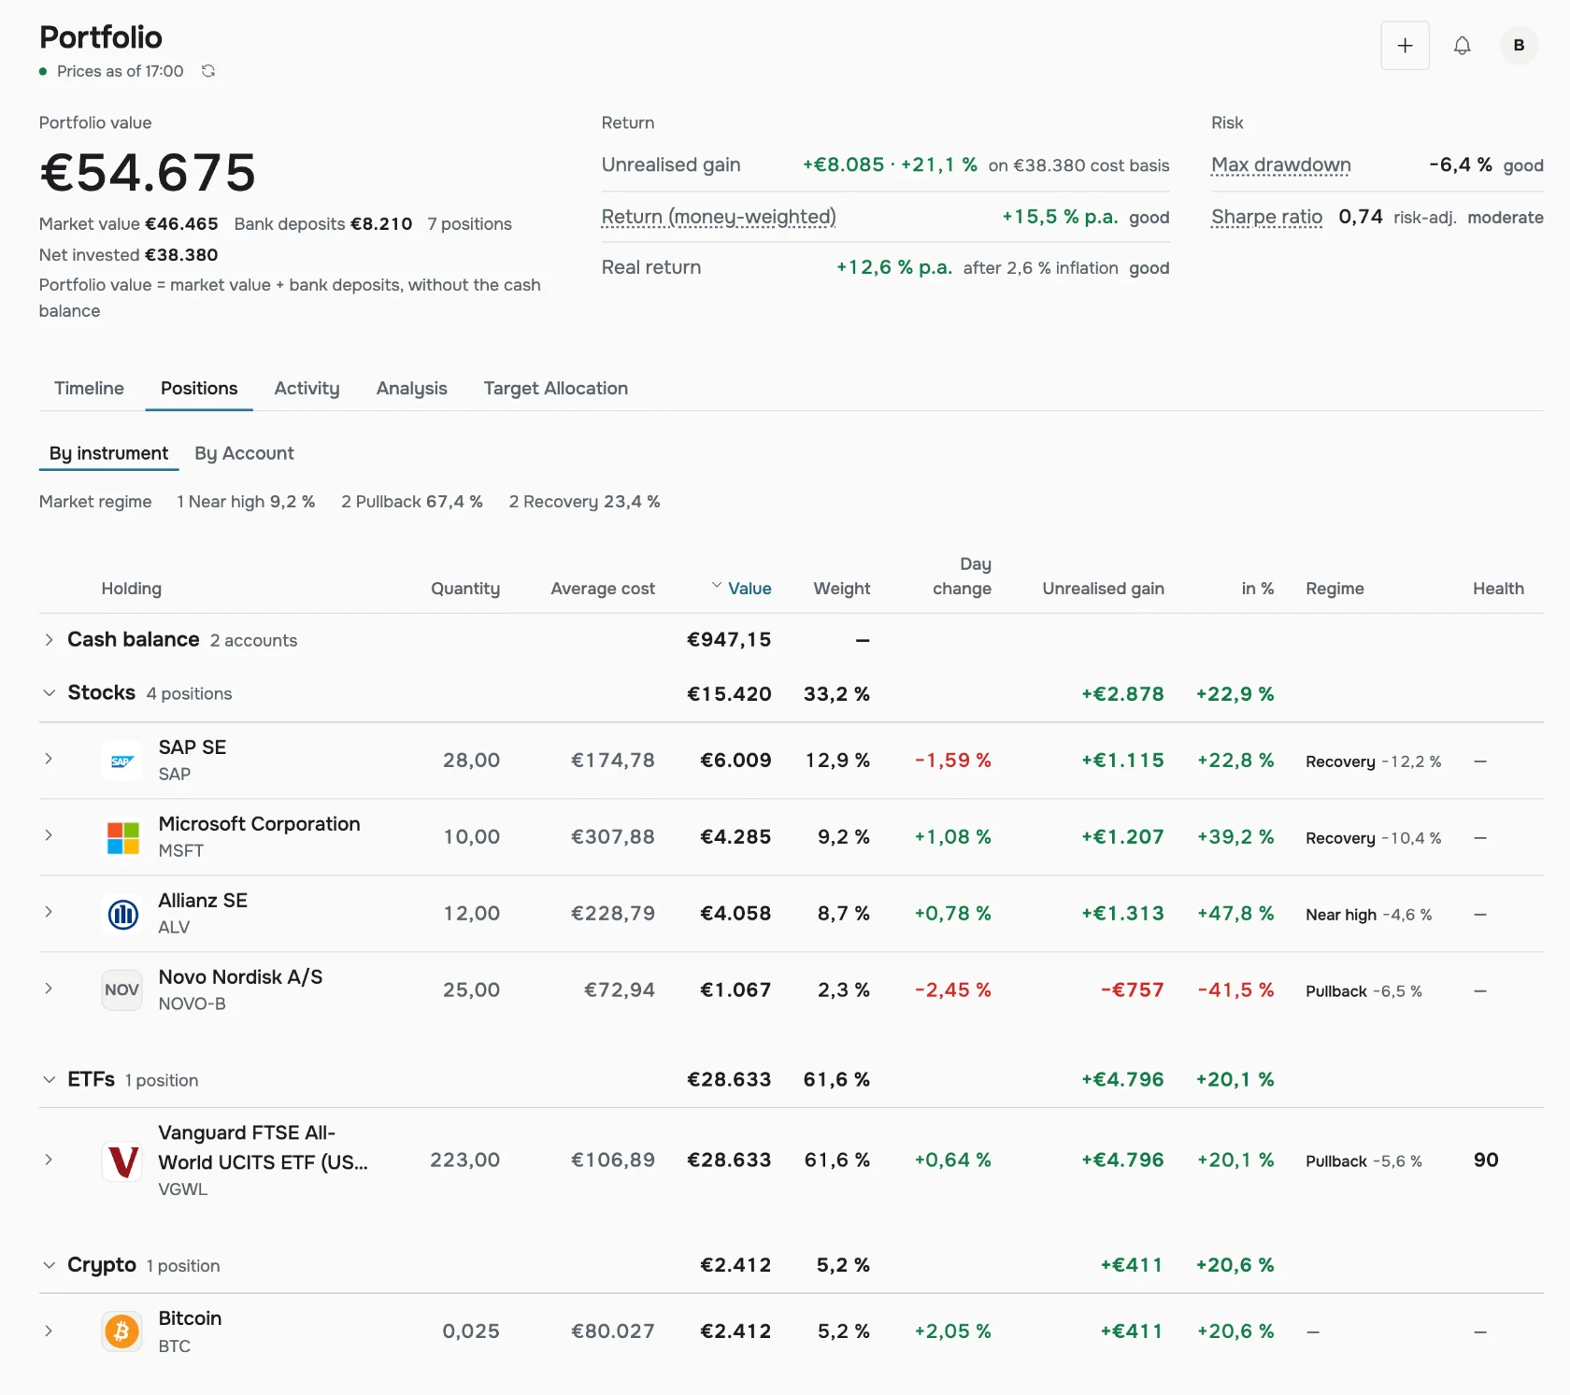Open the Activity tab
1570x1395 pixels.
pos(307,389)
